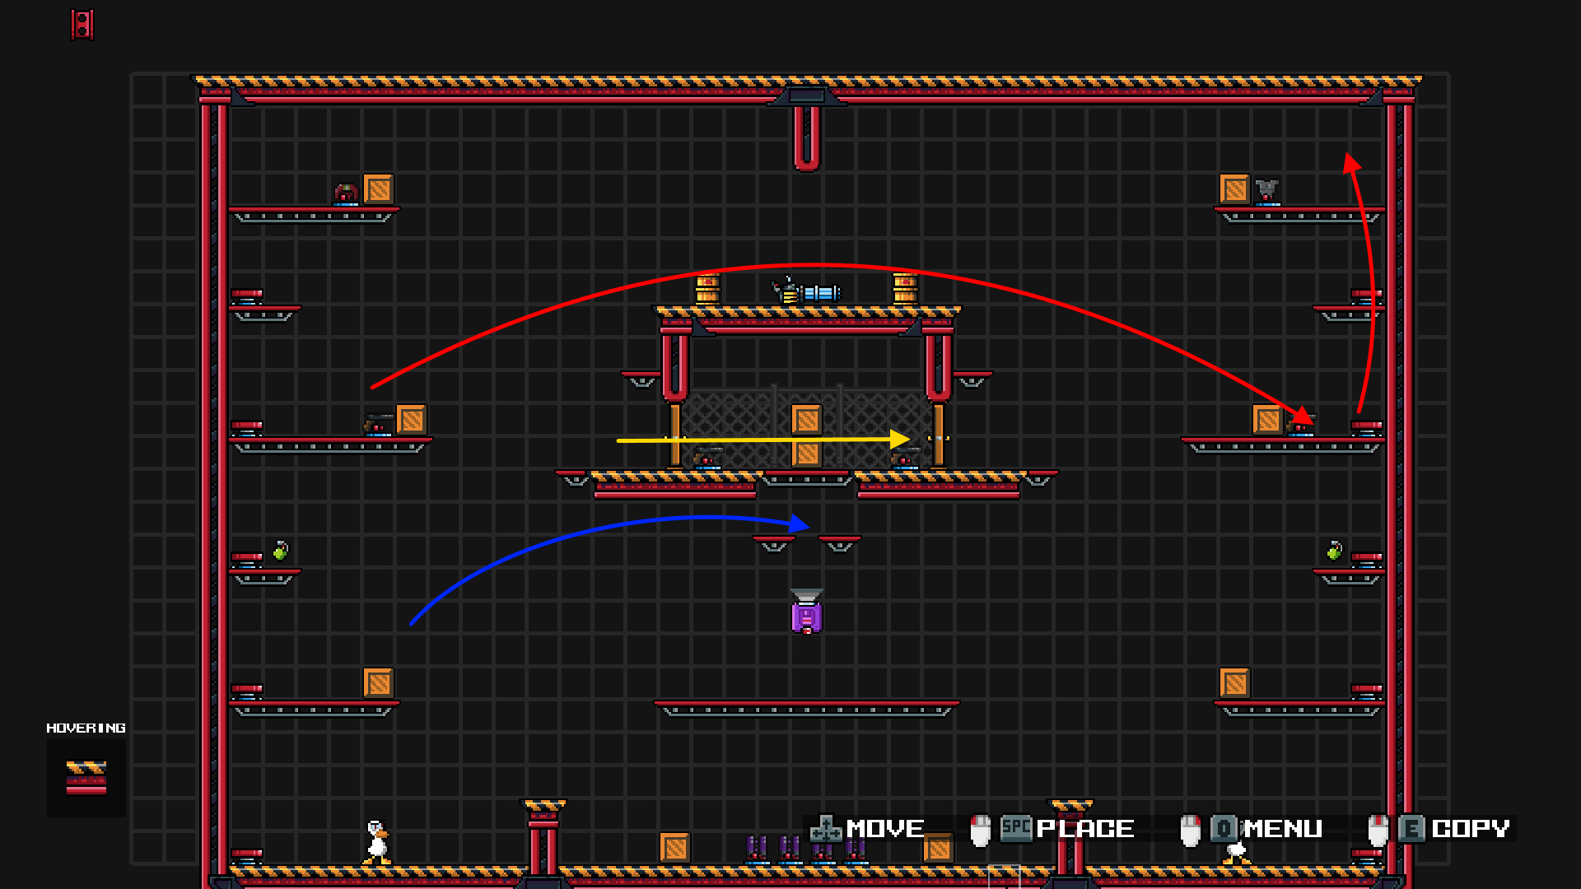The height and width of the screenshot is (889, 1581).
Task: Click the Q key icon beside MENU
Action: [1224, 828]
